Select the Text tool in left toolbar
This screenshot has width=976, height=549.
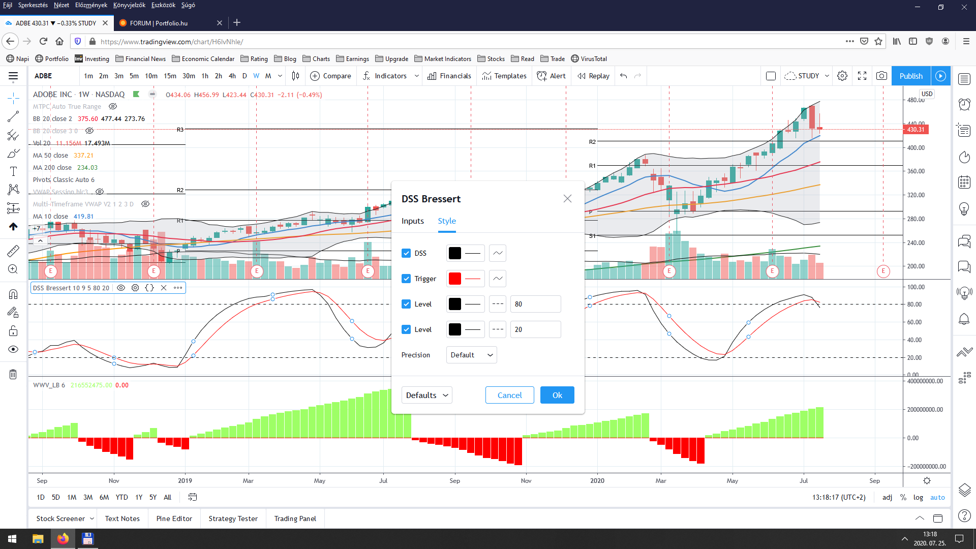tap(13, 171)
